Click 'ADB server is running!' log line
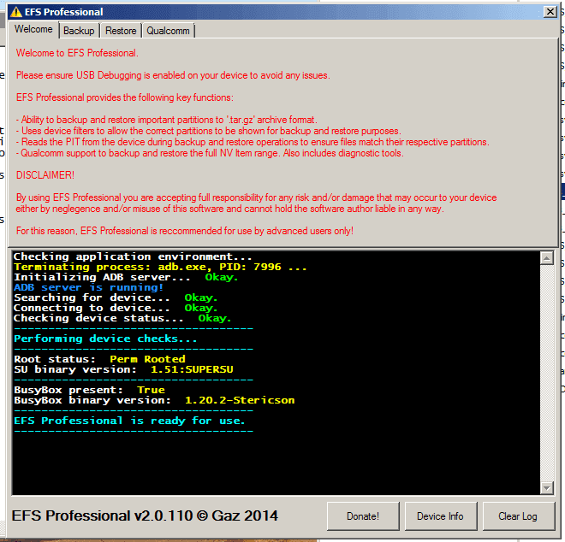This screenshot has width=565, height=542. (x=89, y=287)
